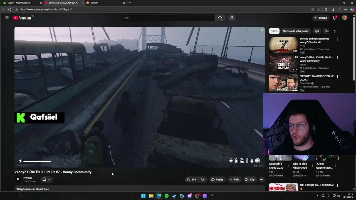Open GÜNLÜK KLİPLER #6 video thumbnail
The width and height of the screenshot is (356, 200).
coord(283,64)
